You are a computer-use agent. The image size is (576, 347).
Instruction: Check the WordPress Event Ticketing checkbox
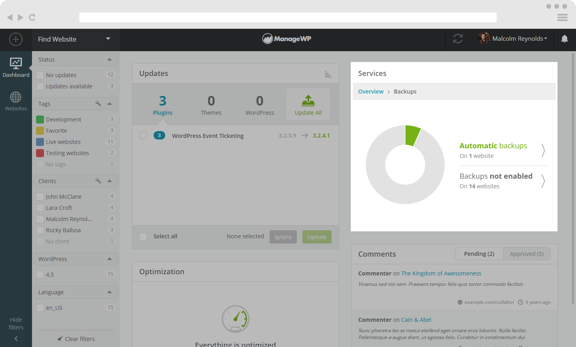click(x=143, y=135)
